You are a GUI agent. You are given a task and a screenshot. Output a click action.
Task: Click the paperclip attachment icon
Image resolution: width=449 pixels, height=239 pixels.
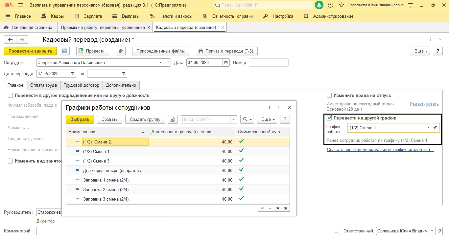pos(121,51)
